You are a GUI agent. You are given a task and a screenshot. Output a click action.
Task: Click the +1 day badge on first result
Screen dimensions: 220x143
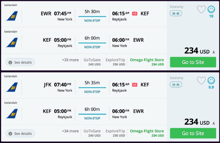(x=135, y=14)
